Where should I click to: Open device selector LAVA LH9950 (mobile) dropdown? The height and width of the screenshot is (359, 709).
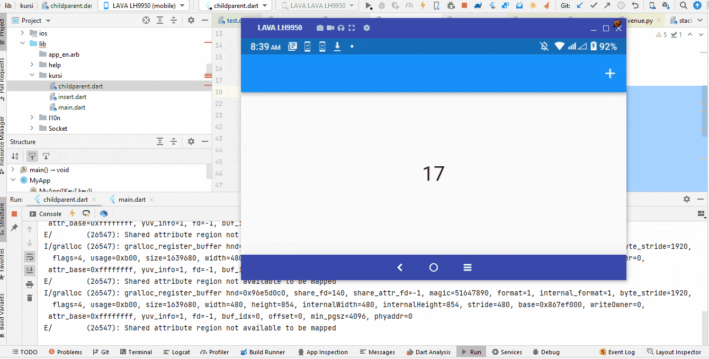click(144, 6)
